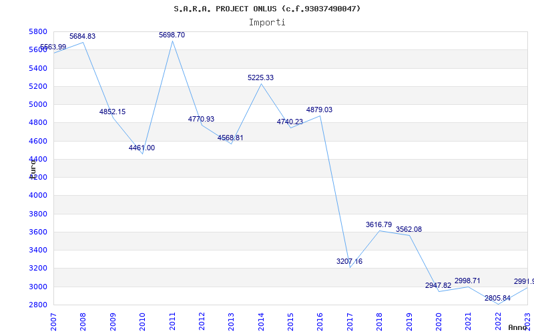The image size is (534, 334).
Task: Click y-axis value 4800
Action: 39,123
